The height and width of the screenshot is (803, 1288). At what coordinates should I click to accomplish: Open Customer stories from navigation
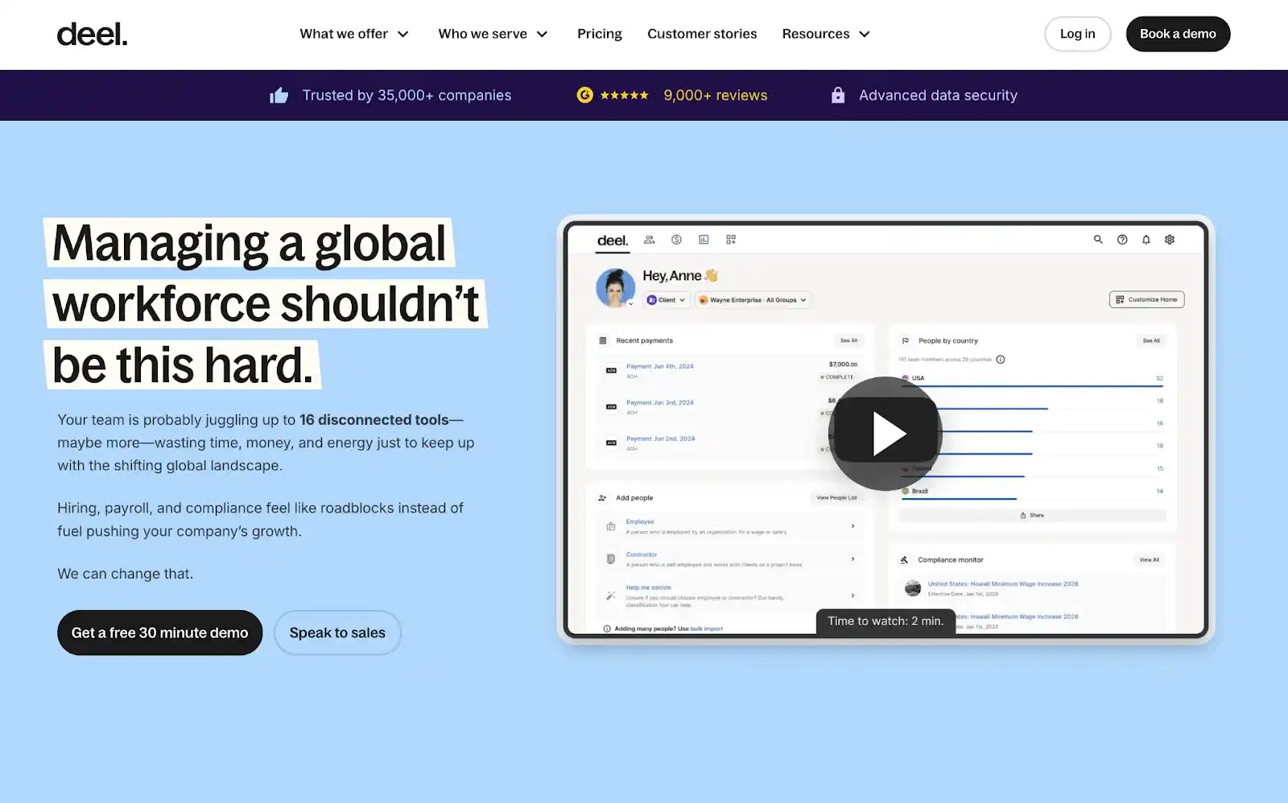point(702,34)
